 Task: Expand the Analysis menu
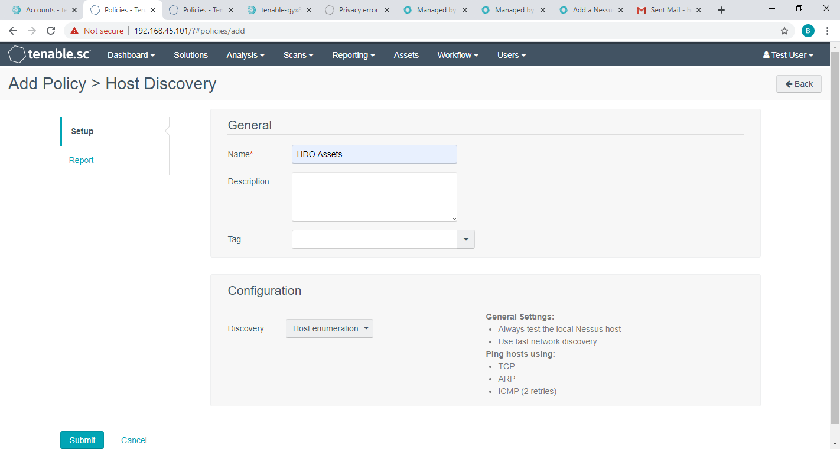tap(246, 55)
